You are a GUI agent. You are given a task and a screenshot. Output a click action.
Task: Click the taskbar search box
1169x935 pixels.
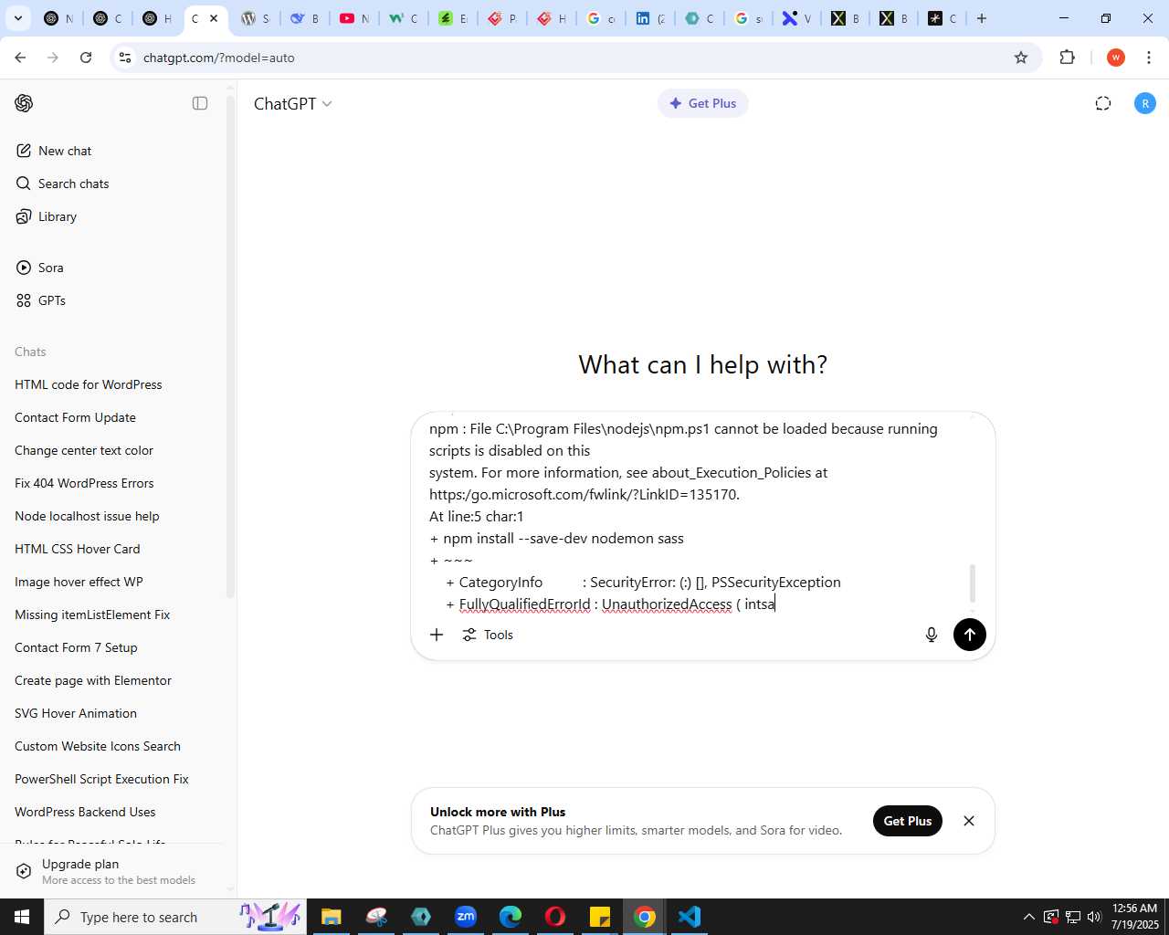tap(174, 917)
